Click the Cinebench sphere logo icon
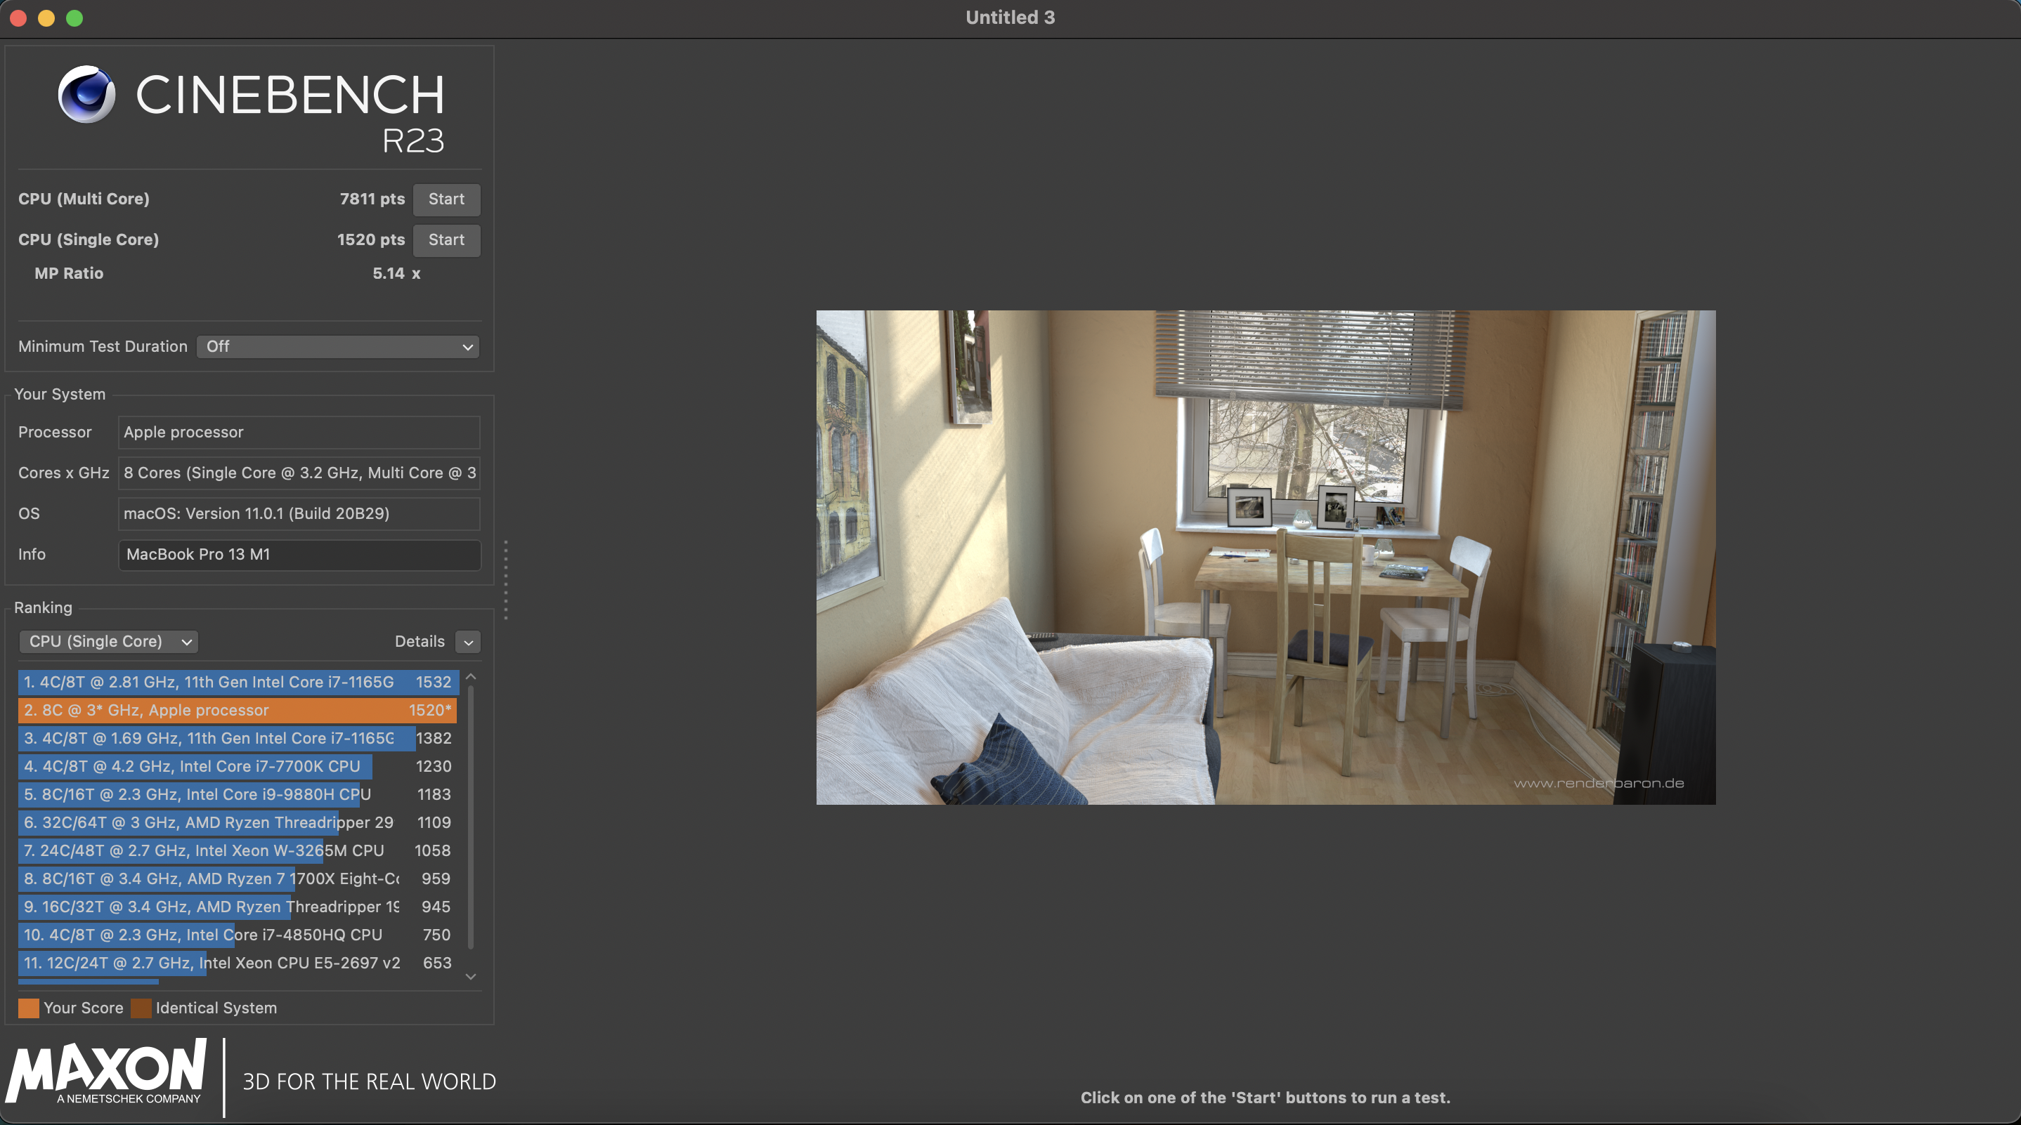 (86, 94)
